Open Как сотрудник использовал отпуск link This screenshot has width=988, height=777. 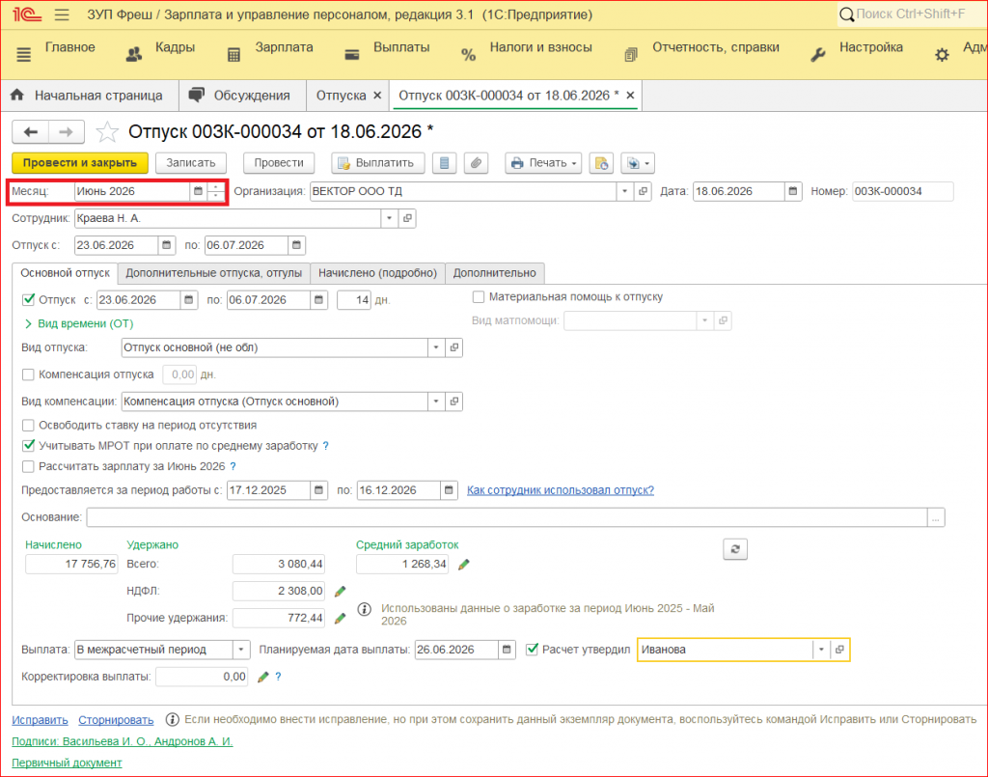tap(561, 490)
